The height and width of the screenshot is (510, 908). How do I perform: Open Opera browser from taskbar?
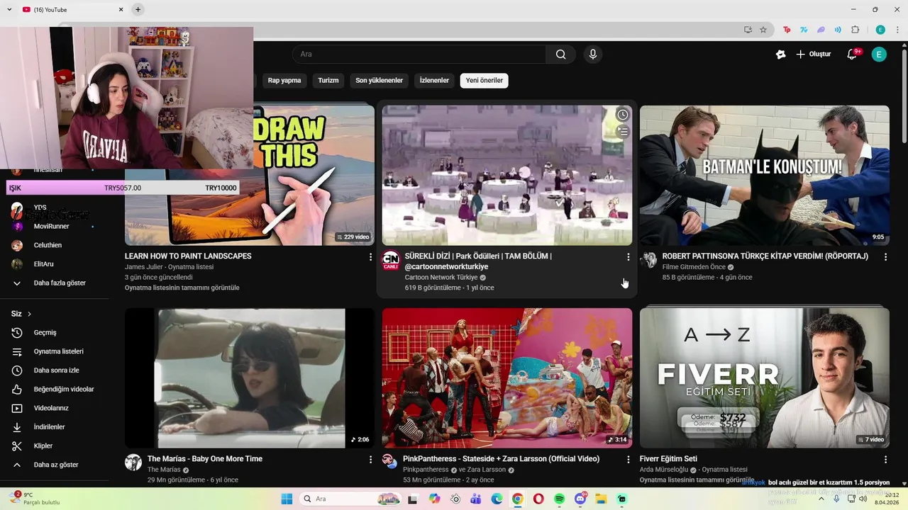538,499
